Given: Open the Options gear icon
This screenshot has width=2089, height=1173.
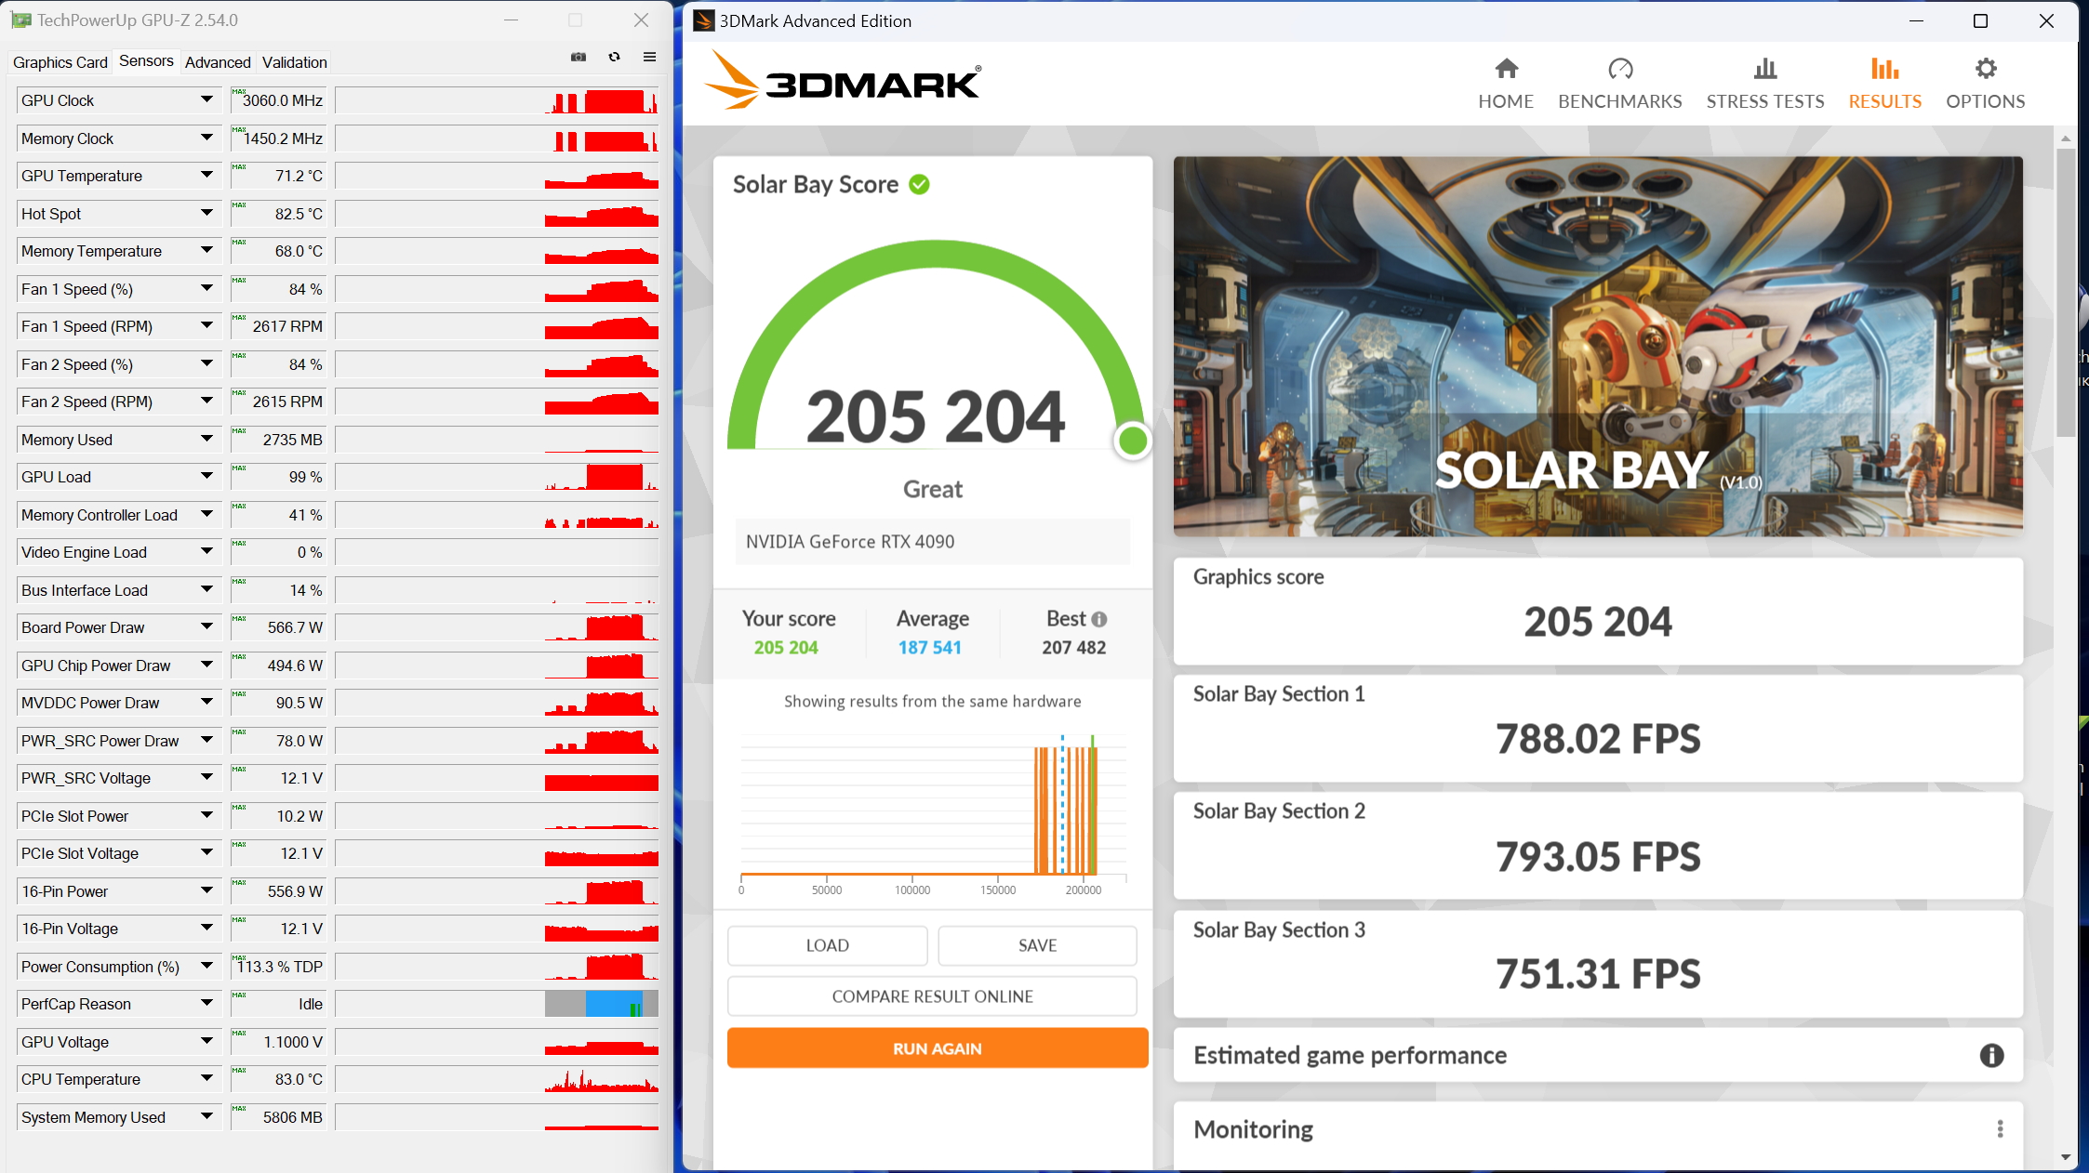Looking at the screenshot, I should [1985, 70].
